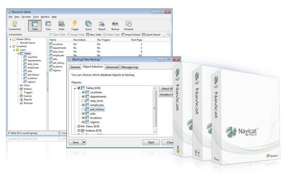Select Reports node in connection tree

pos(26,100)
